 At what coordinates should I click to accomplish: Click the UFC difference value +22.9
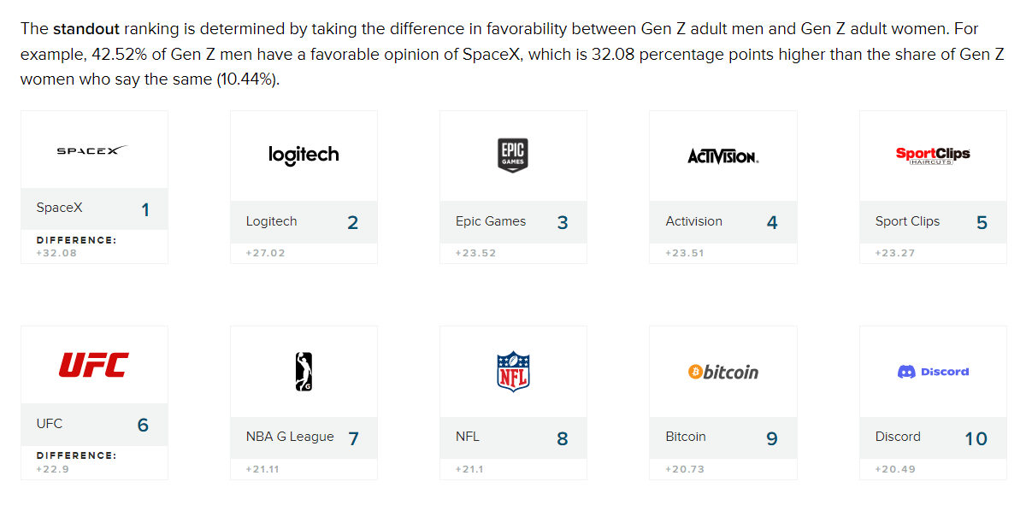(53, 468)
